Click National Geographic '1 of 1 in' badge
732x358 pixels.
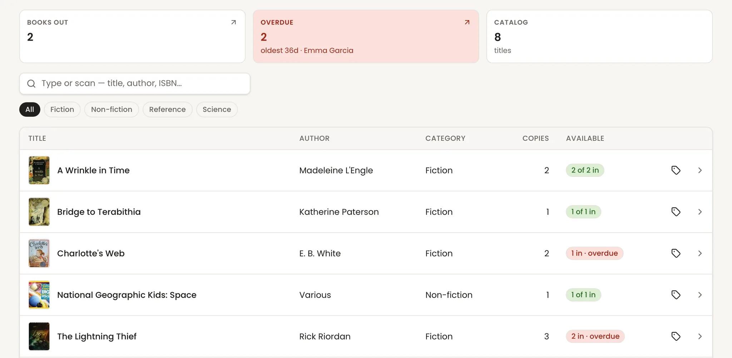[x=583, y=295]
